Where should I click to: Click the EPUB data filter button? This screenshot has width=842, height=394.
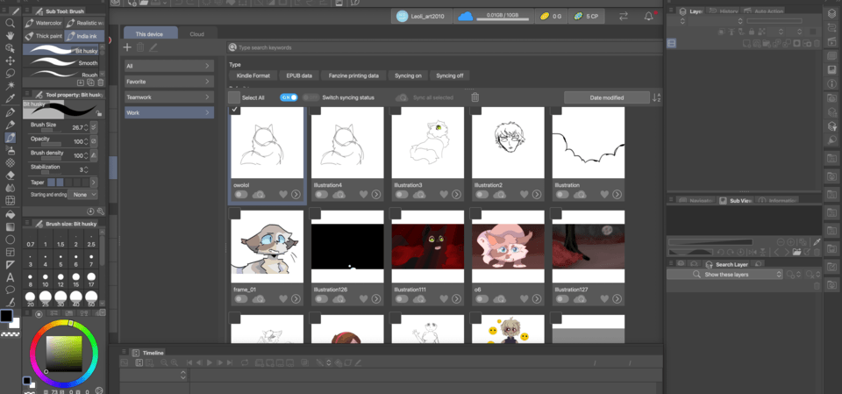coord(299,75)
